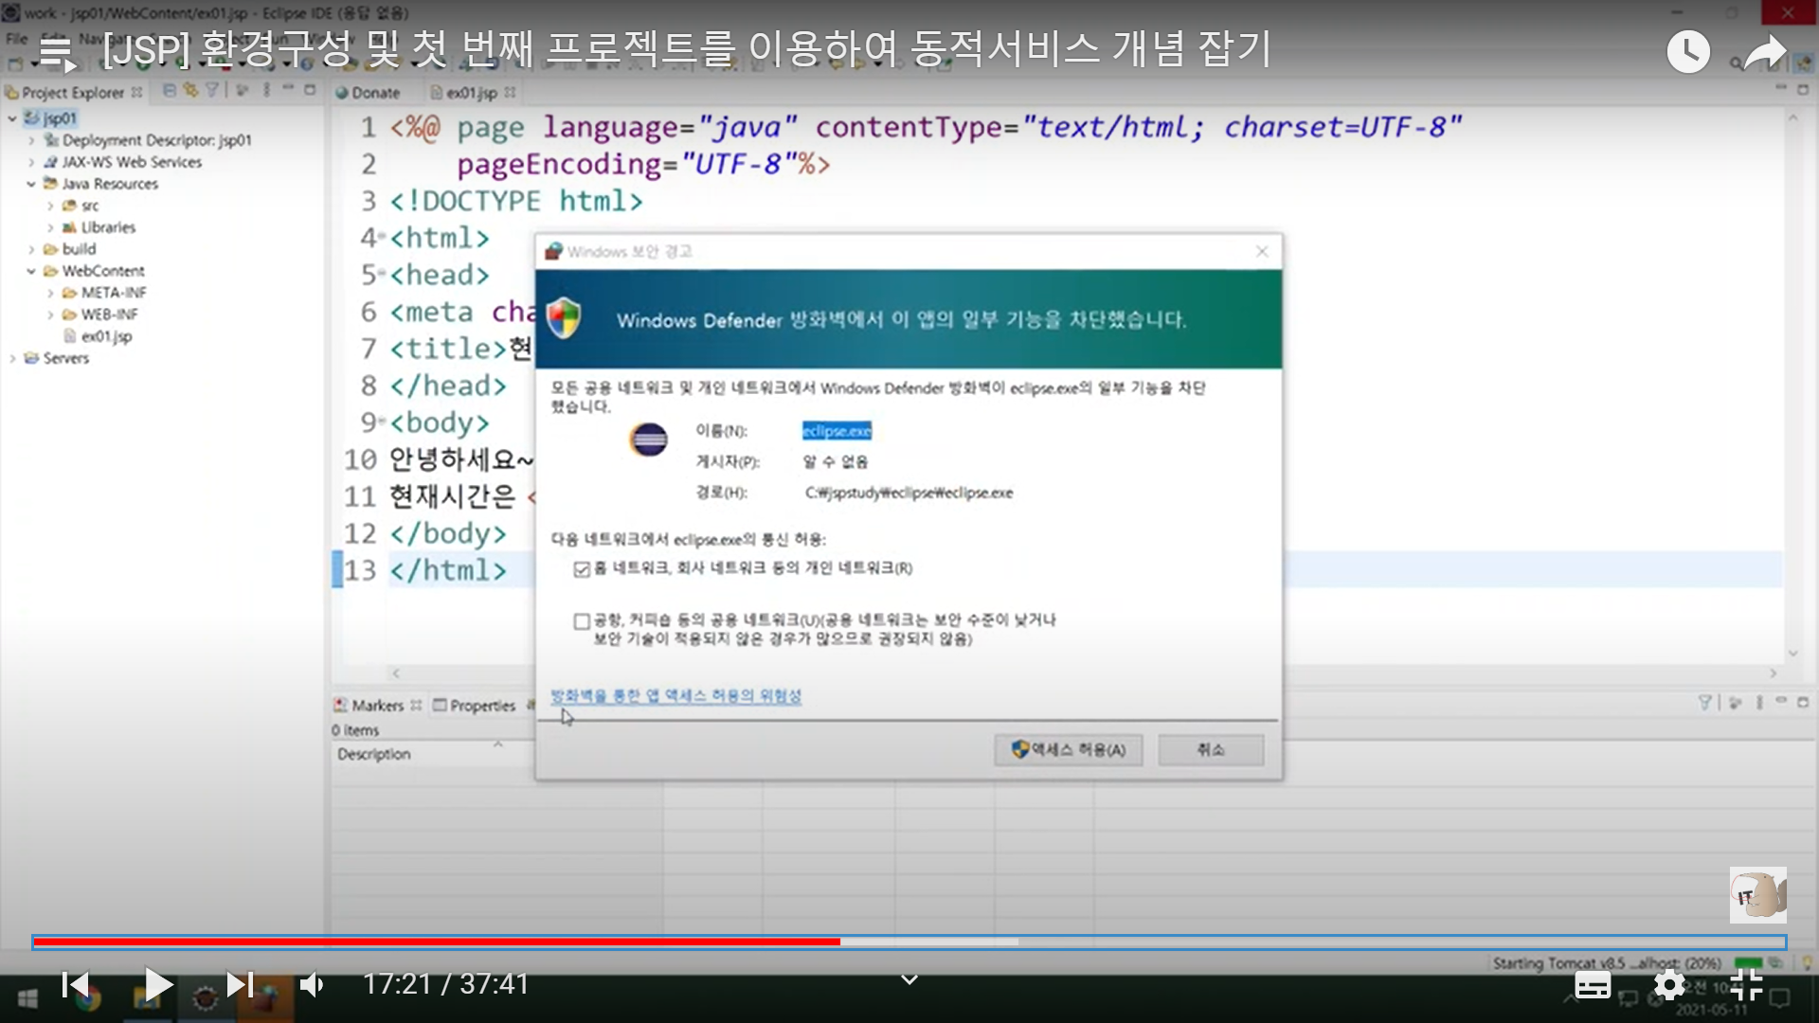Open Project Explorer filter icon
Screen dimensions: 1819x1023
pyautogui.click(x=212, y=90)
